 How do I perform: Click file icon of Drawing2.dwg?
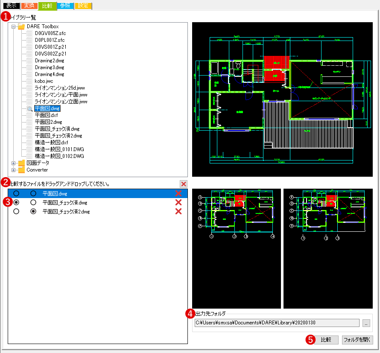tap(29, 61)
